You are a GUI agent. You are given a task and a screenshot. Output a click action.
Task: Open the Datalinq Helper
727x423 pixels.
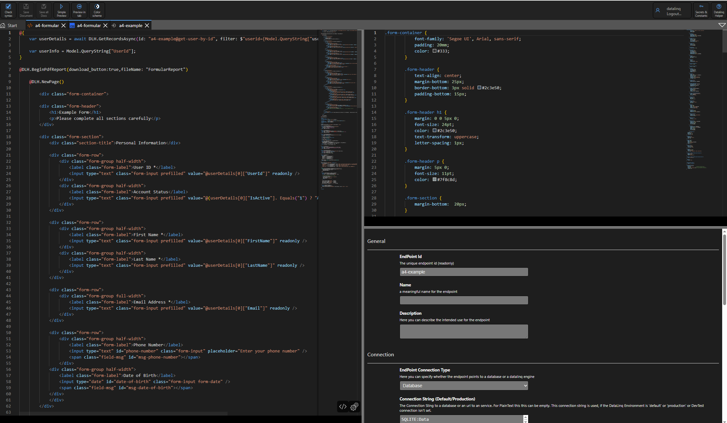pos(719,10)
